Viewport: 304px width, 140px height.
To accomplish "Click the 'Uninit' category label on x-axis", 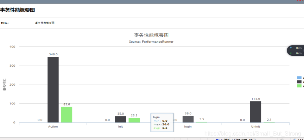I will click(x=255, y=127).
